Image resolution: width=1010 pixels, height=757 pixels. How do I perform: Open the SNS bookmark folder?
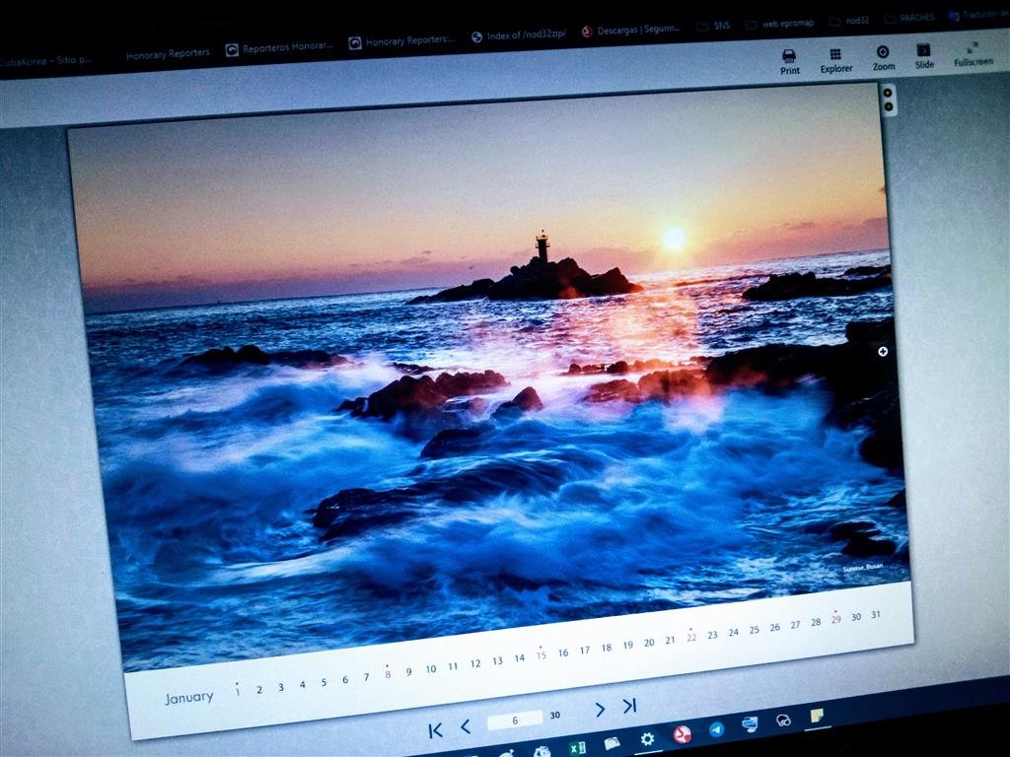coord(714,26)
